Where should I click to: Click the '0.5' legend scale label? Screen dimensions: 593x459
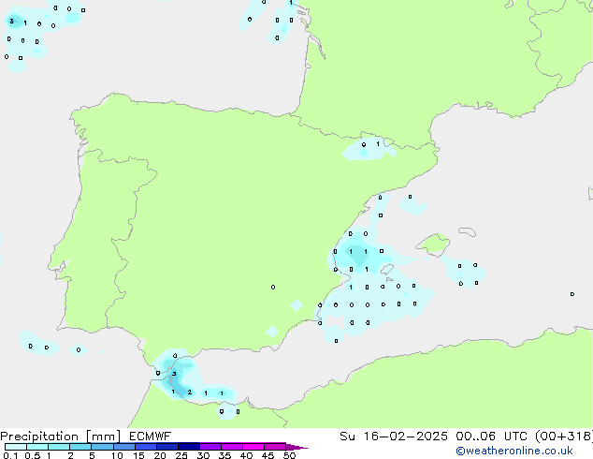coord(33,455)
